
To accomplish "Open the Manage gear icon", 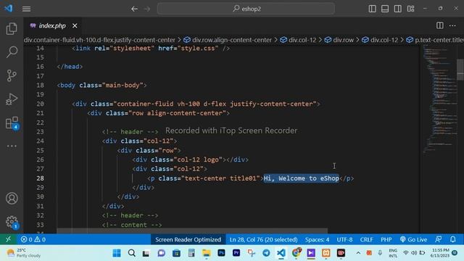I will point(12,222).
